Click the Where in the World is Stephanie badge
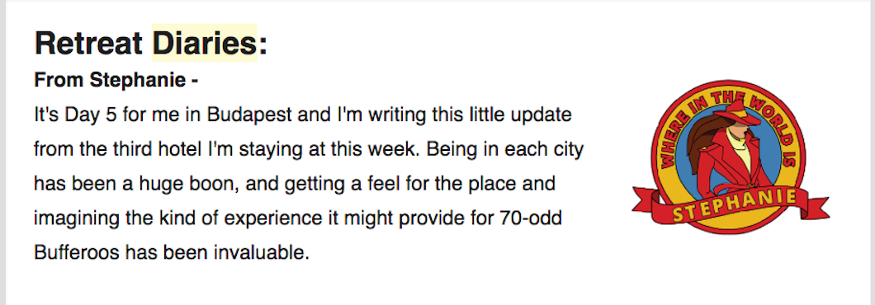Viewport: 875px width, 305px height. click(731, 157)
